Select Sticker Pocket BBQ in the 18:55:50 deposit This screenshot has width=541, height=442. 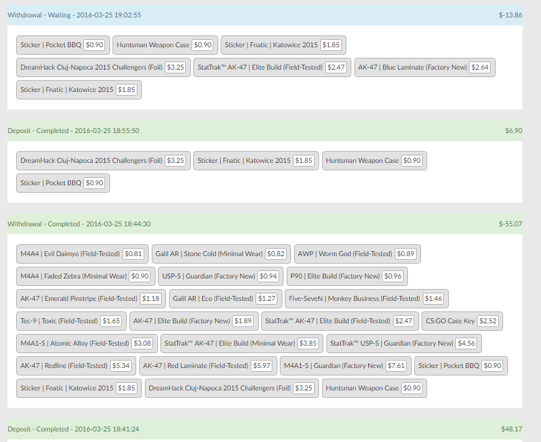pos(63,183)
